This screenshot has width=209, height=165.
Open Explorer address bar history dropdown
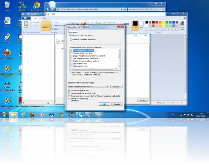tap(121, 9)
